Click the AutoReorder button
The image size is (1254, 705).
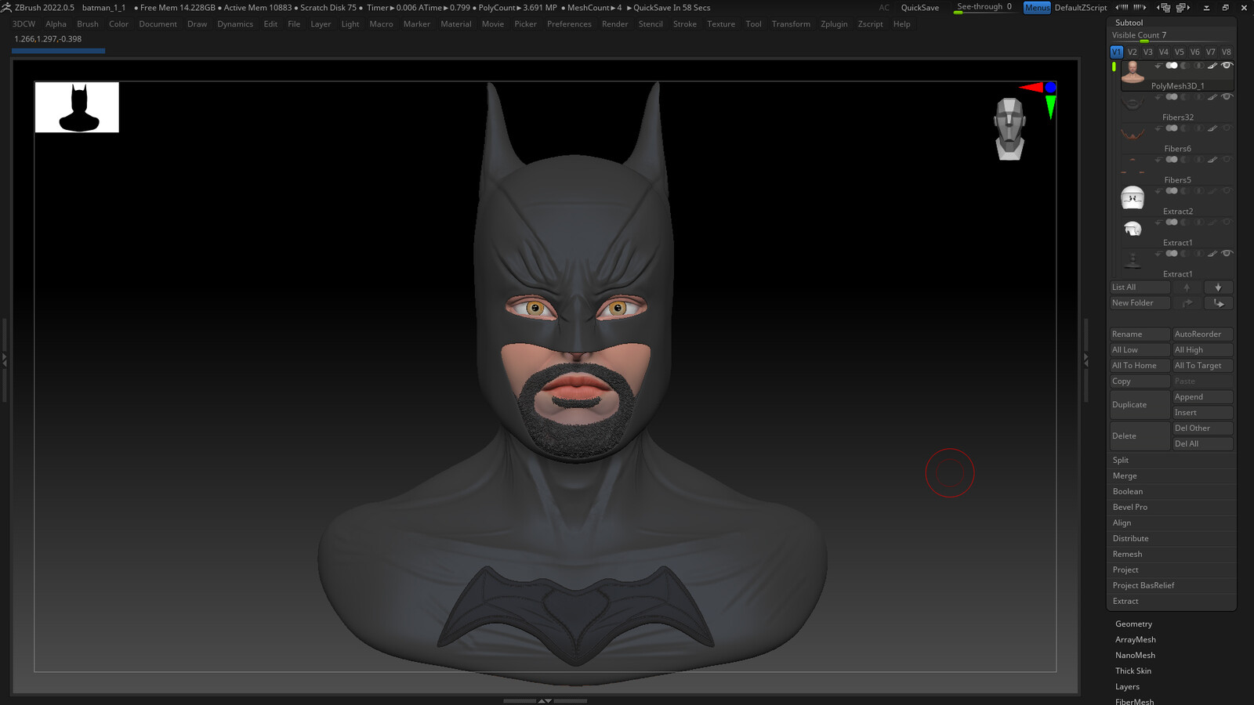pos(1202,334)
